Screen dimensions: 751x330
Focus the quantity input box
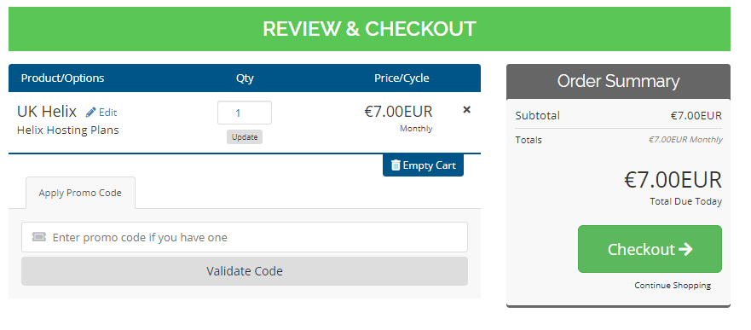point(245,113)
